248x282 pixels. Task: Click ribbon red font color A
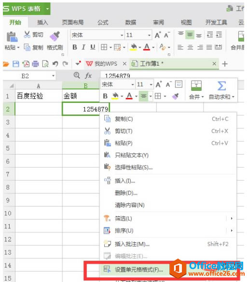click(x=147, y=47)
